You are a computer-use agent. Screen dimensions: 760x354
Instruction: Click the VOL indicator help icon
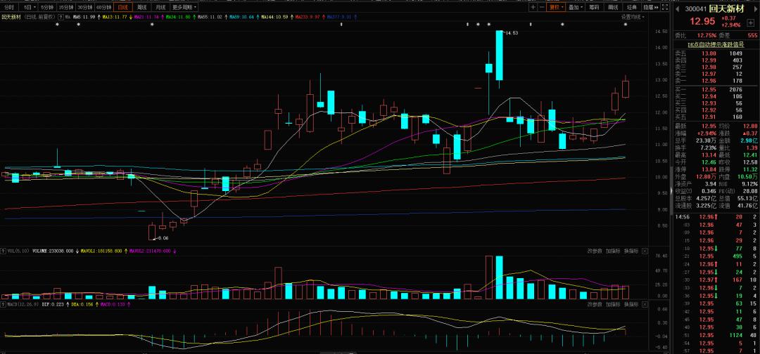tap(3, 251)
